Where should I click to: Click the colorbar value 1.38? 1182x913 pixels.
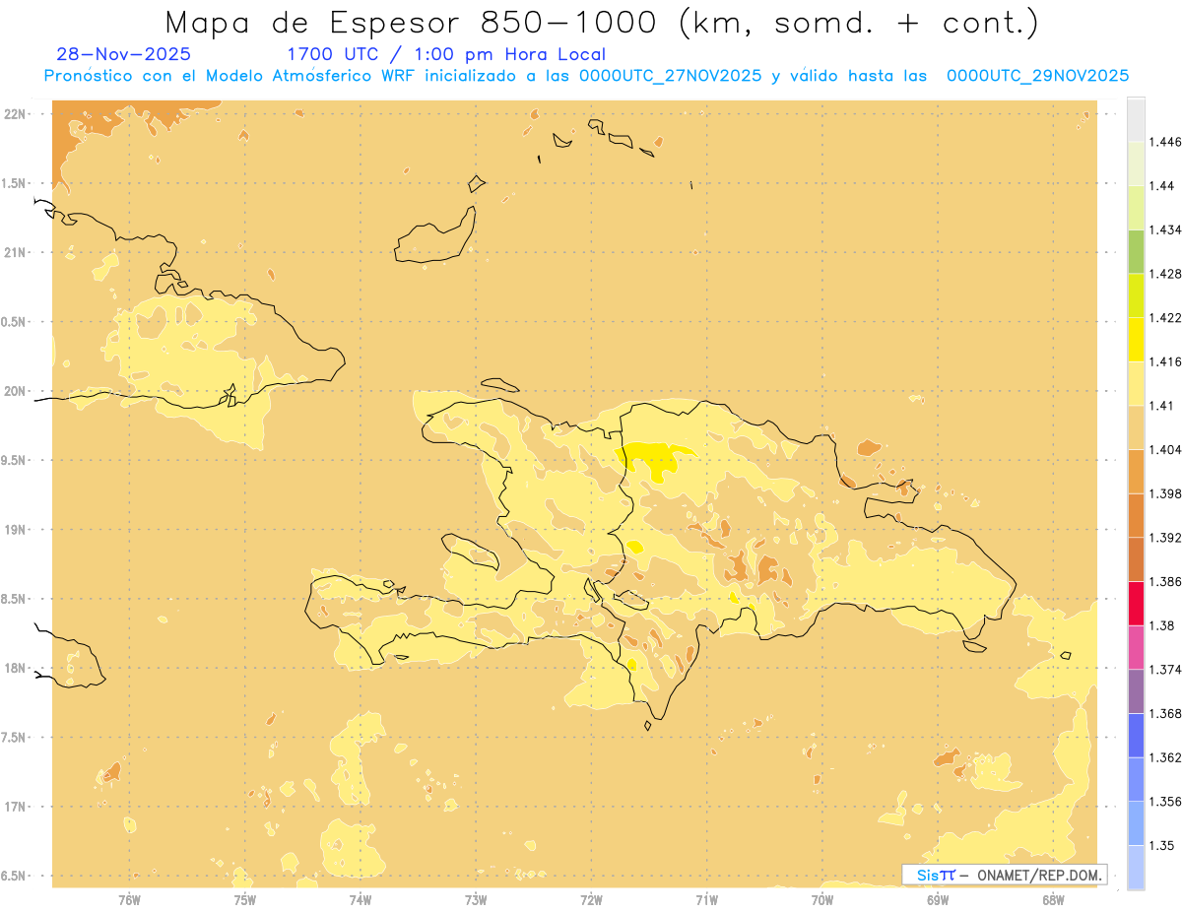point(1162,625)
